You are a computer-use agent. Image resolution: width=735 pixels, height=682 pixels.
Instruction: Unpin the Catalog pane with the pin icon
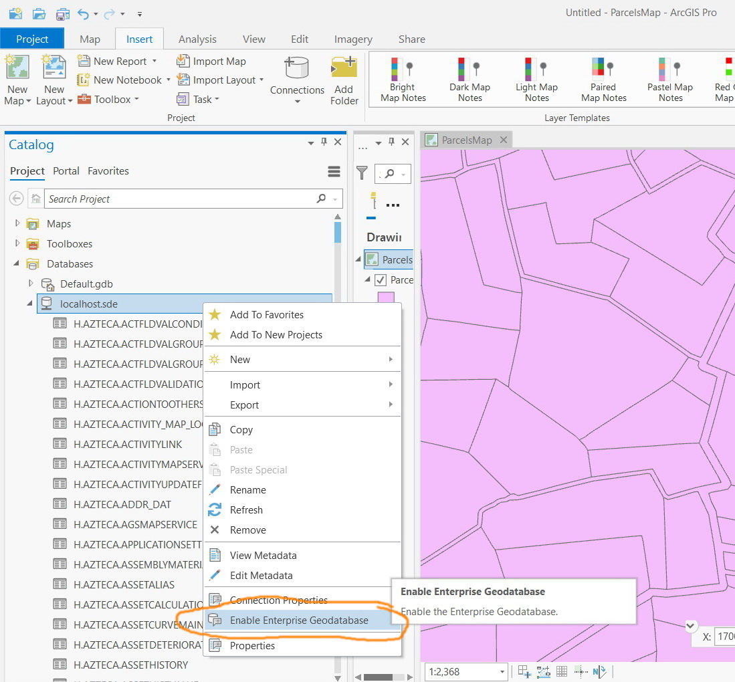[x=323, y=142]
